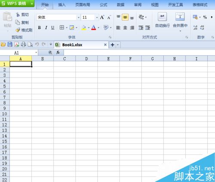This screenshot has height=182, width=215.
Task: Click the formula bar input field
Action: pyautogui.click(x=139, y=52)
